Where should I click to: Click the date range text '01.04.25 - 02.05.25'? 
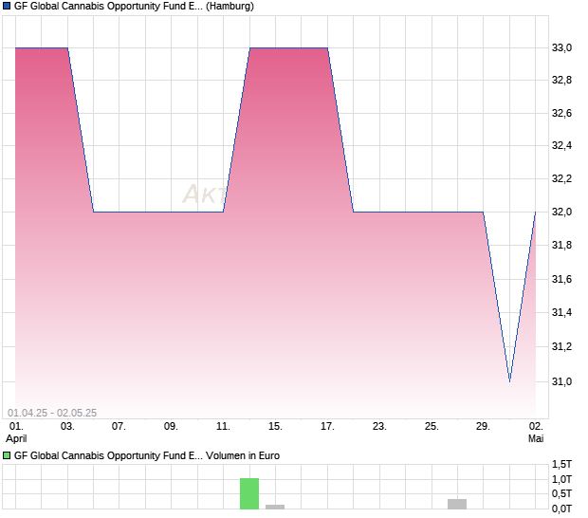click(52, 413)
